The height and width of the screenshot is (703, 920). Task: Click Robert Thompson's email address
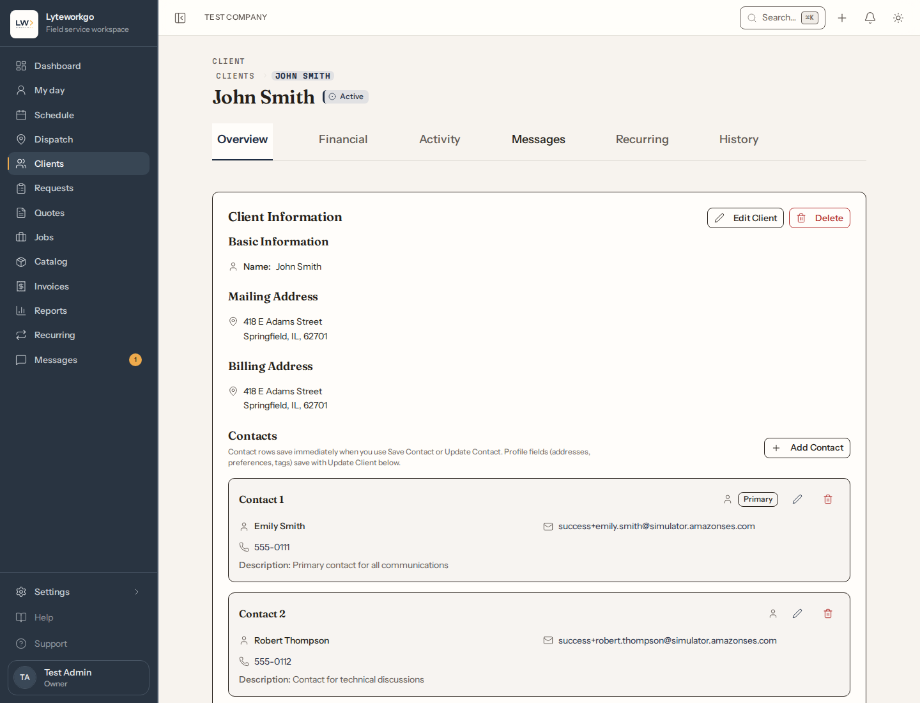tap(668, 641)
